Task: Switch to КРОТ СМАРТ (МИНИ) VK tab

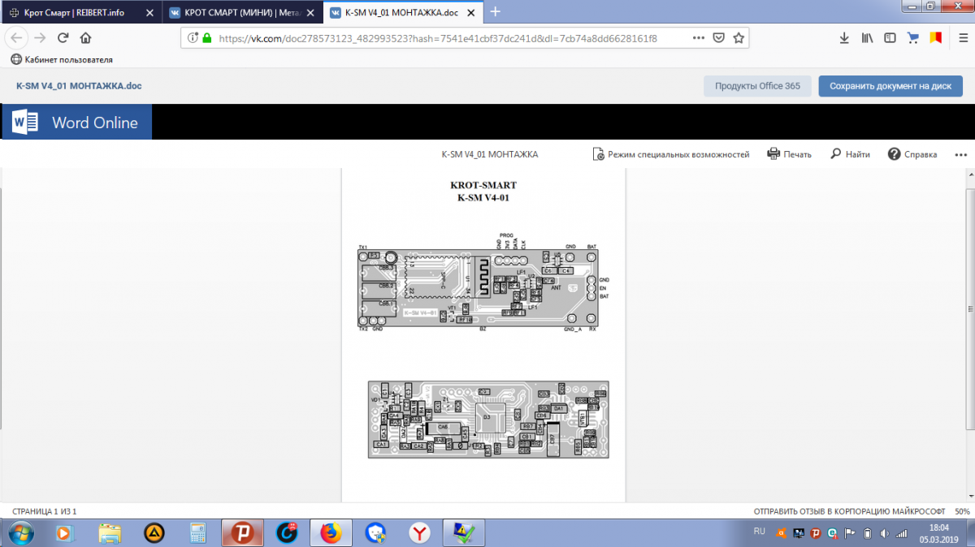Action: [x=241, y=12]
